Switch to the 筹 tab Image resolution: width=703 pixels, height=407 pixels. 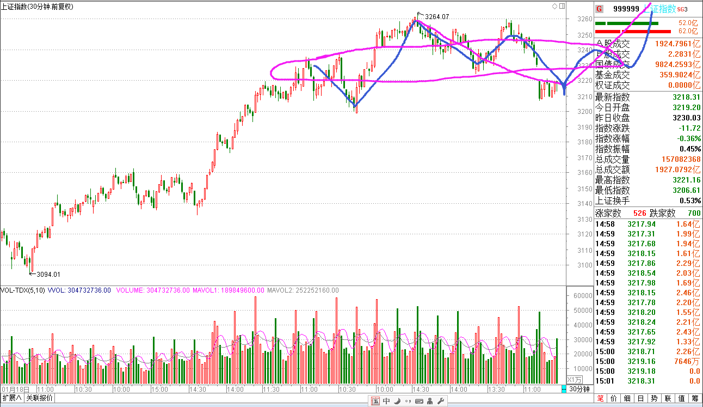pyautogui.click(x=695, y=399)
